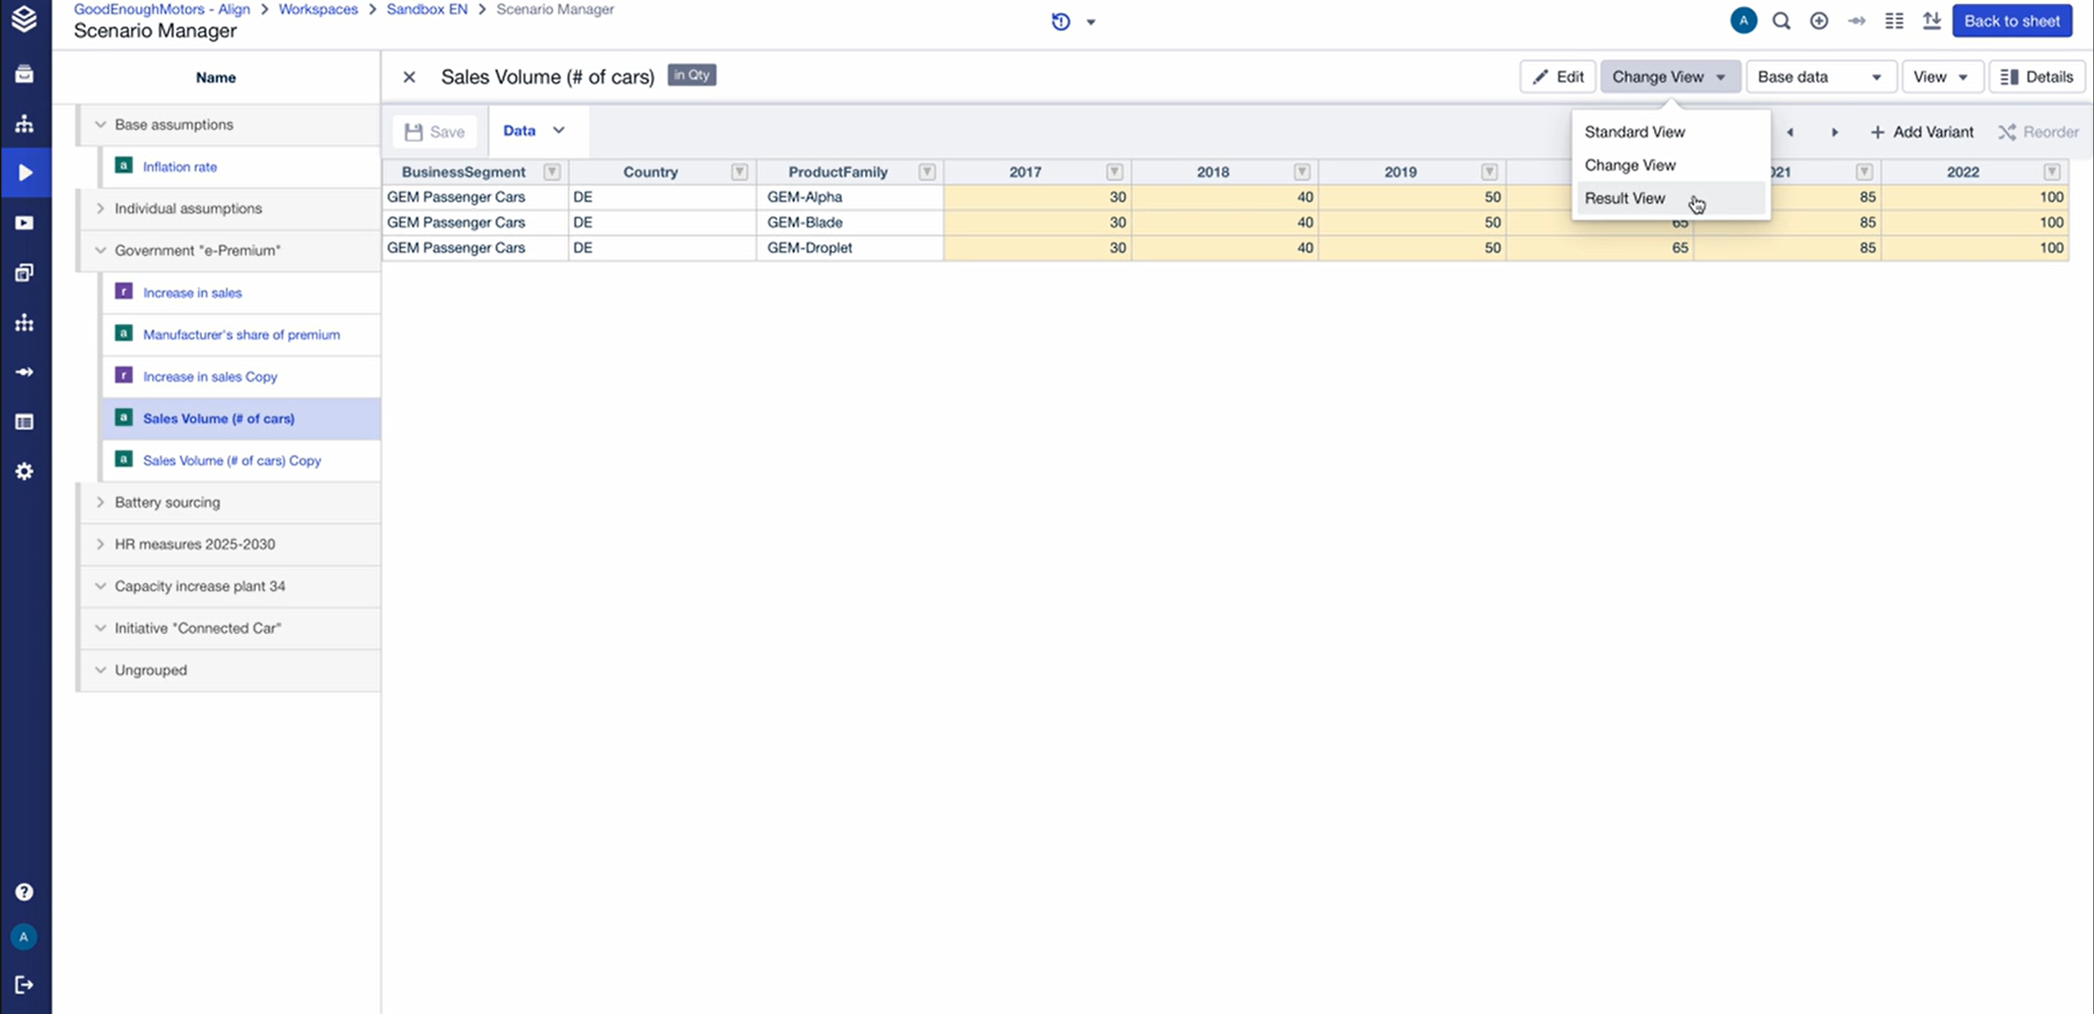Close the Sales Volume panel with X
2094x1014 pixels.
[x=409, y=77]
